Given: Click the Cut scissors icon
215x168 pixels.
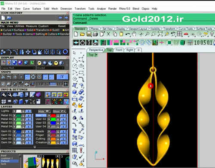Looking at the screenshot, I should tap(108, 34).
